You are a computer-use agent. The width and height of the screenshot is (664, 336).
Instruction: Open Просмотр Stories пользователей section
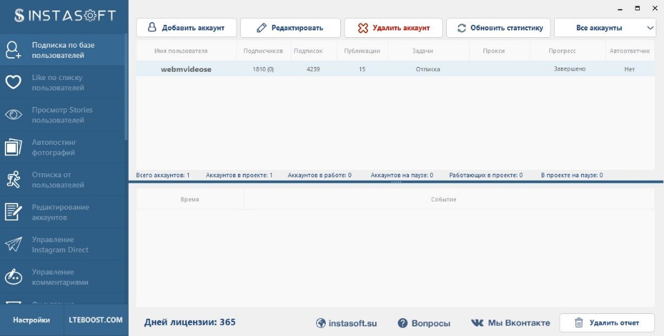62,115
